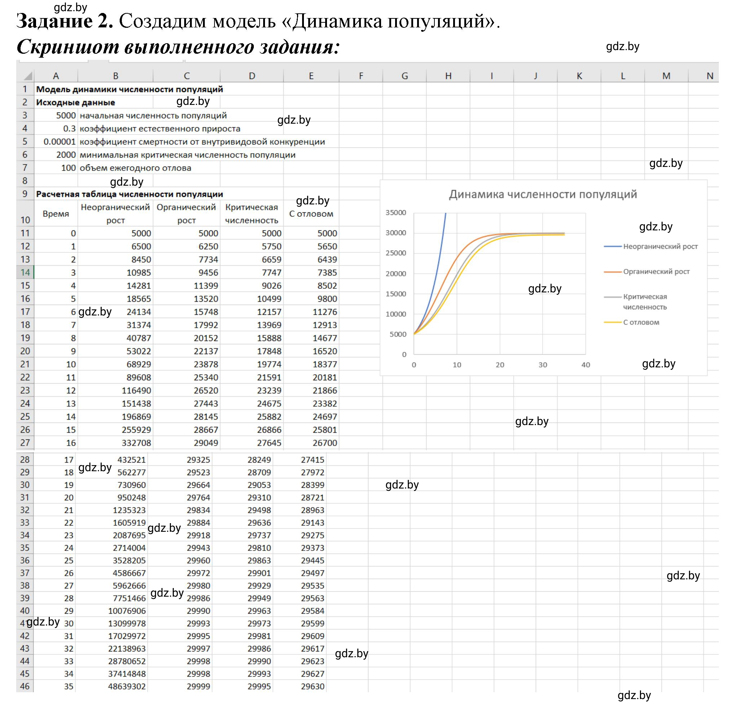Select cell with value 7734

pos(186,259)
